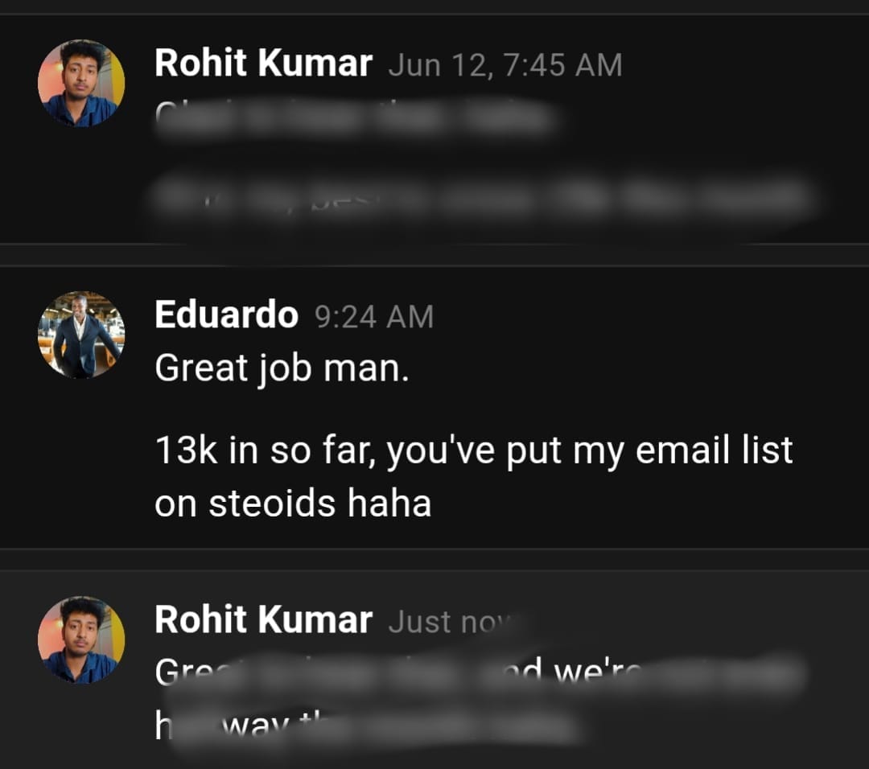869x769 pixels.
Task: Open Eduardo's name link
Action: tap(227, 315)
